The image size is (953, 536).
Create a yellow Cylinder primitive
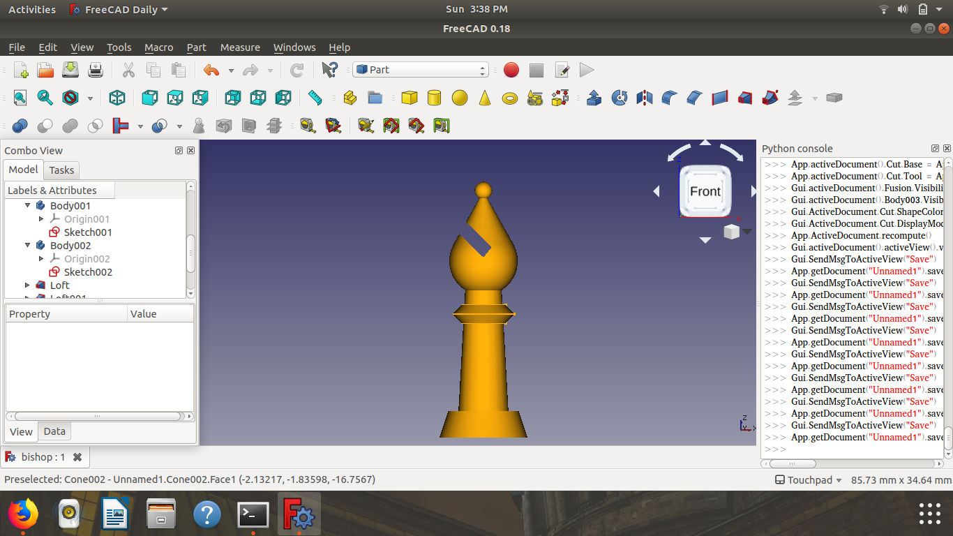coord(435,98)
